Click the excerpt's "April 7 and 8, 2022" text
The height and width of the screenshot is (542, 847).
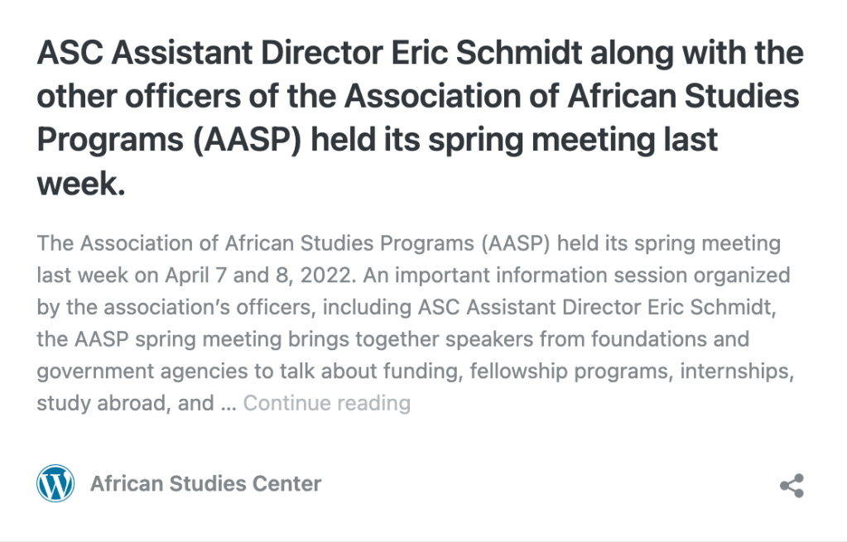pos(259,274)
